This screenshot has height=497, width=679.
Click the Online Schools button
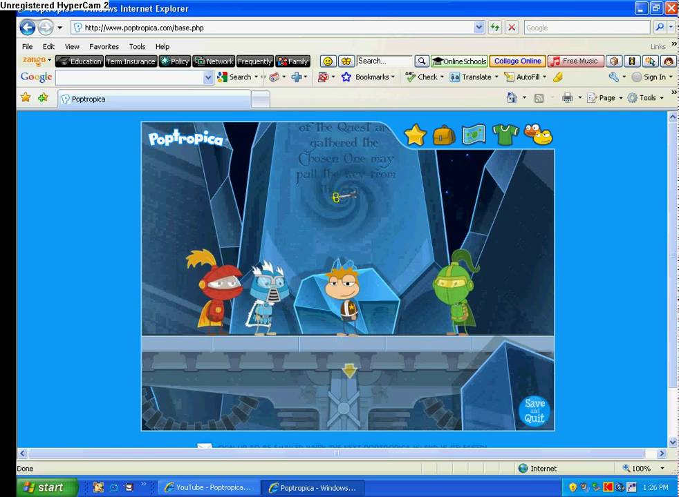[459, 61]
